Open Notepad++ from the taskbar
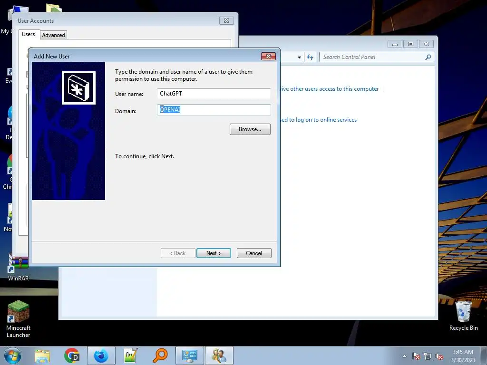 coord(130,355)
